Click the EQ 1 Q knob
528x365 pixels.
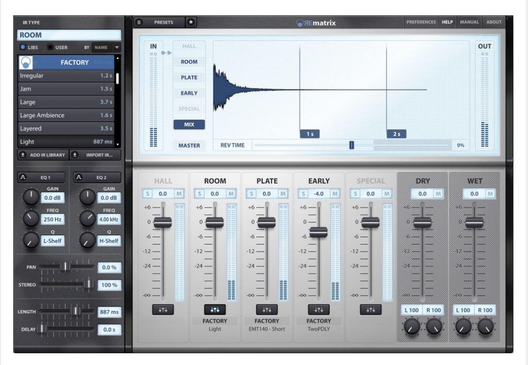(x=31, y=240)
